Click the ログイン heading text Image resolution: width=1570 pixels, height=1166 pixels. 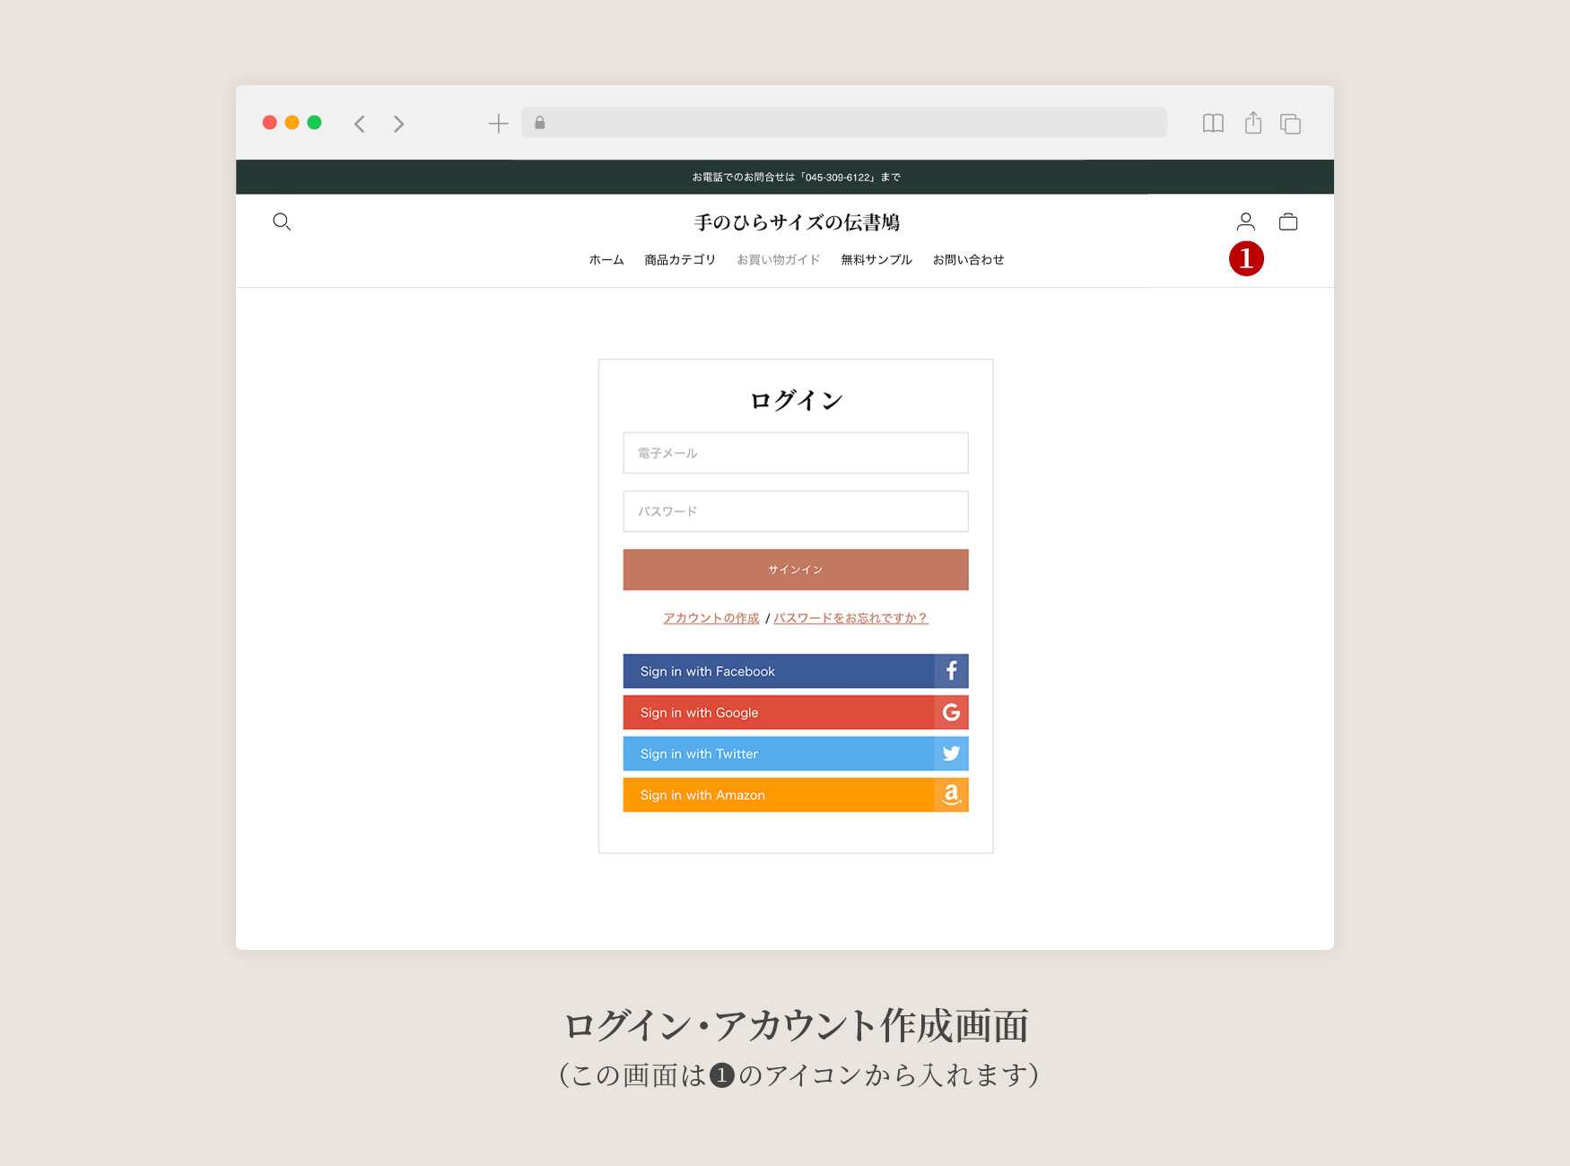(797, 400)
